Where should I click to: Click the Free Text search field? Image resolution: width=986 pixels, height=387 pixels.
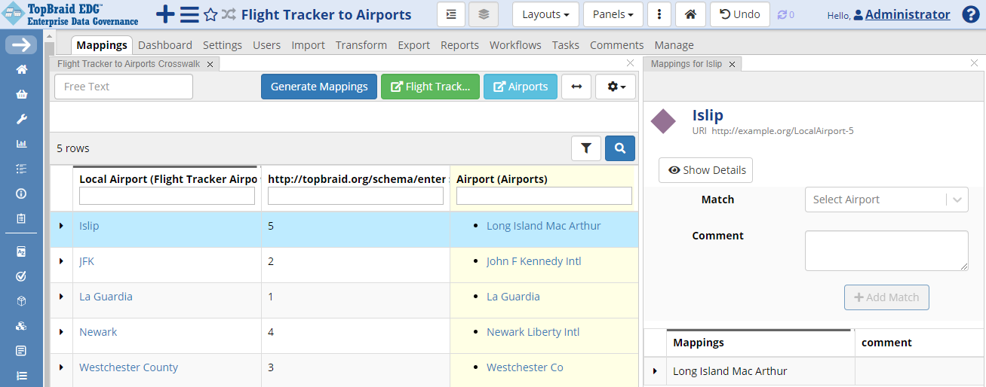click(x=124, y=87)
